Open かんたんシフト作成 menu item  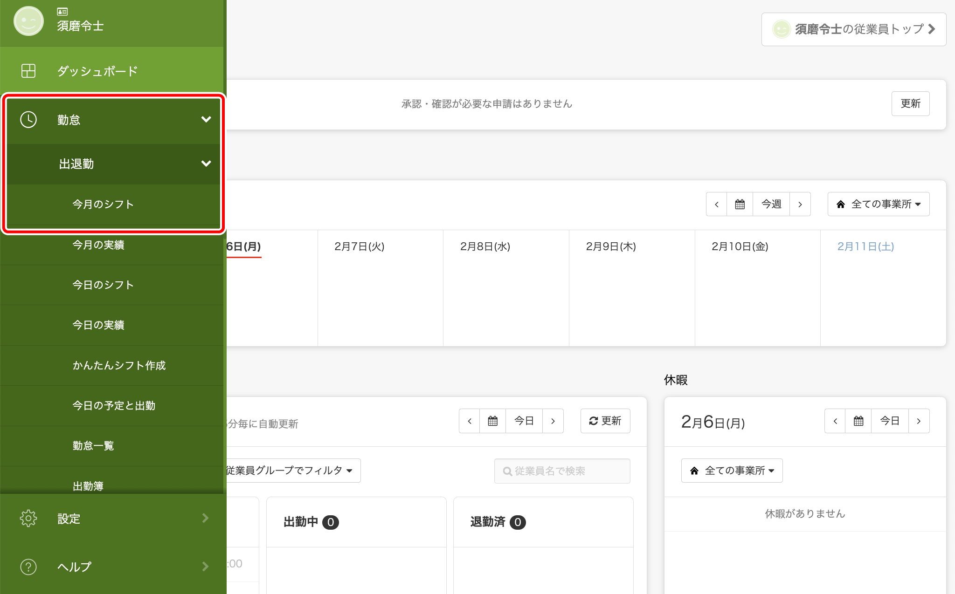(119, 365)
